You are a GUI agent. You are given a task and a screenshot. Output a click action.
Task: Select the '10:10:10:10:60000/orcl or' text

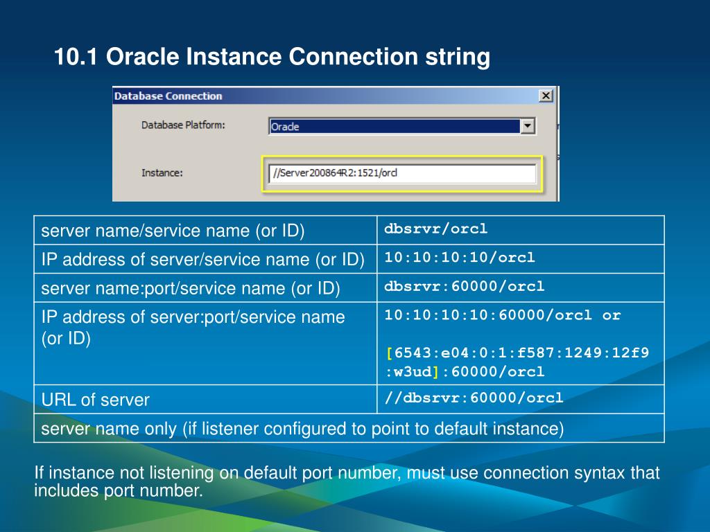click(x=503, y=315)
